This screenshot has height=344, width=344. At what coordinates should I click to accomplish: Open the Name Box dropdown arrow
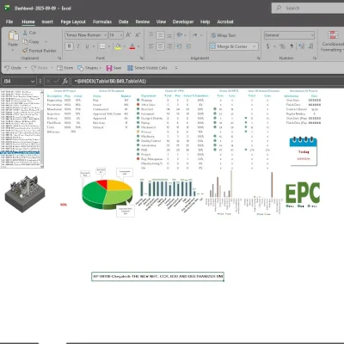(x=33, y=82)
